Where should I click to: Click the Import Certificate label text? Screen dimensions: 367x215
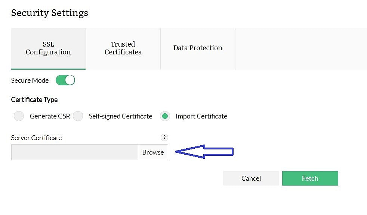click(x=201, y=116)
